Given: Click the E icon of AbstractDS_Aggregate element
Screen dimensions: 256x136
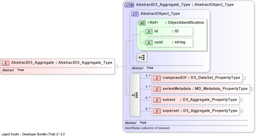Looking at the screenshot, I should tap(6, 63).
